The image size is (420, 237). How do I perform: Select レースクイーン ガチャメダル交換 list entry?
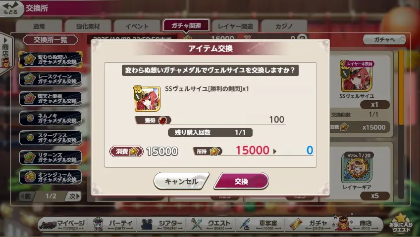51,79
